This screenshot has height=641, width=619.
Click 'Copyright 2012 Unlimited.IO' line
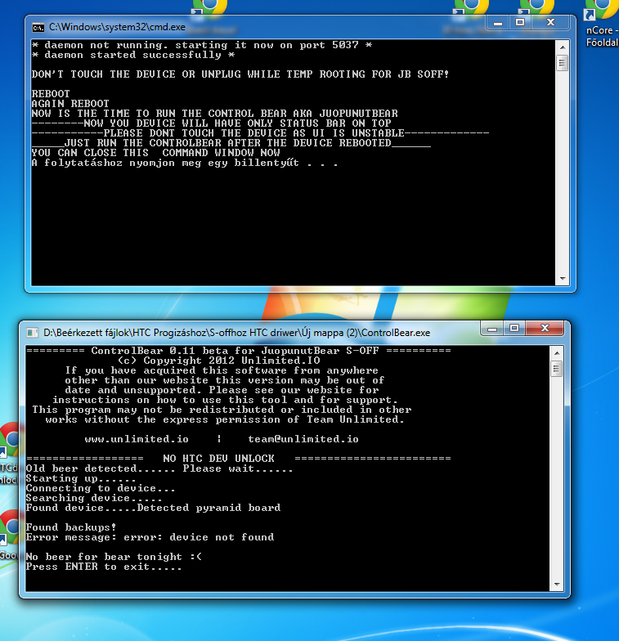219,361
